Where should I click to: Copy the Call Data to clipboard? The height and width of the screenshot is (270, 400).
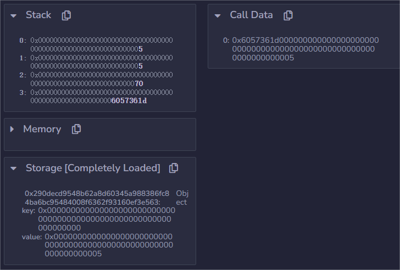point(288,15)
